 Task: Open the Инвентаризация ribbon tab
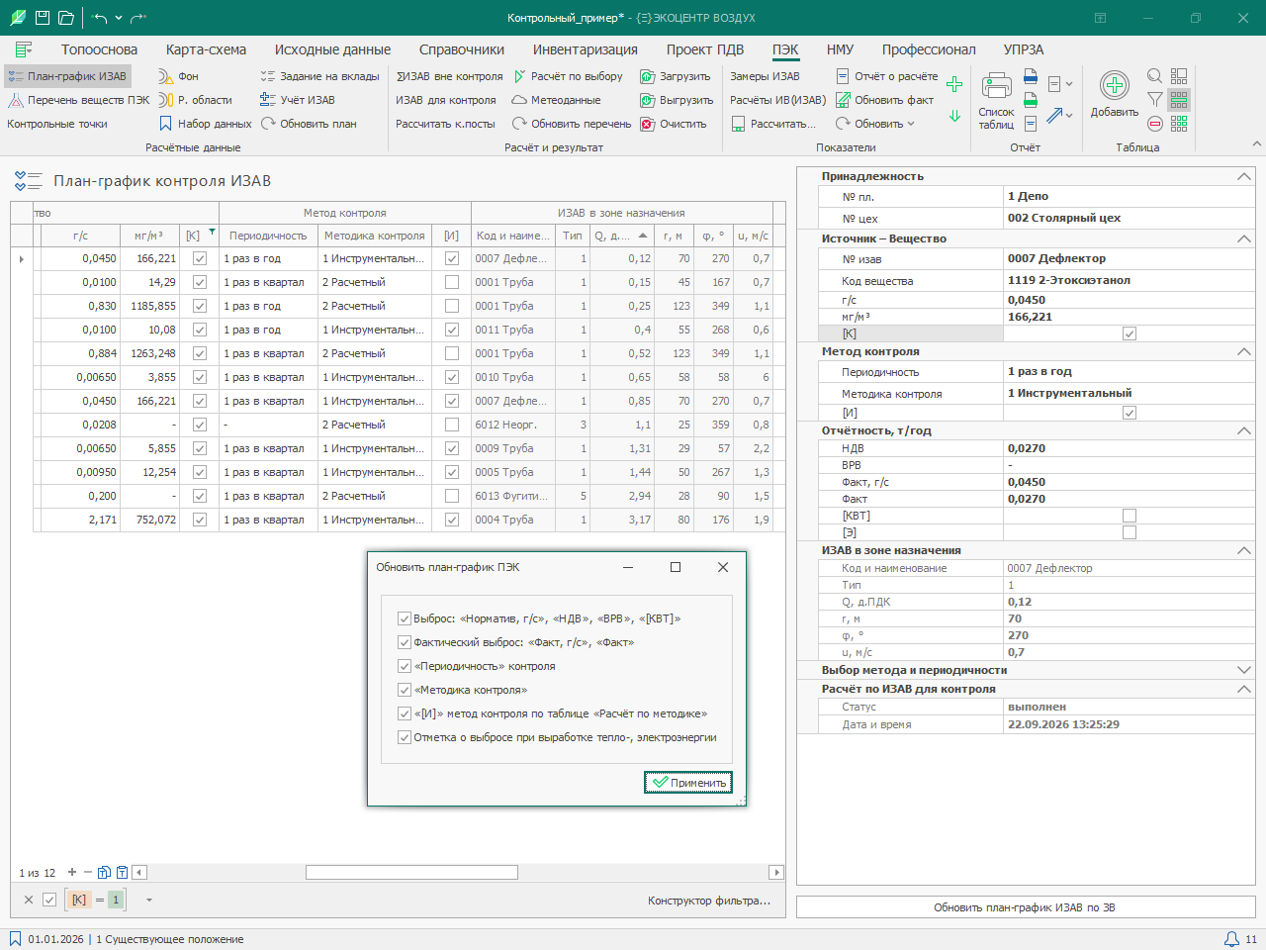coord(586,49)
